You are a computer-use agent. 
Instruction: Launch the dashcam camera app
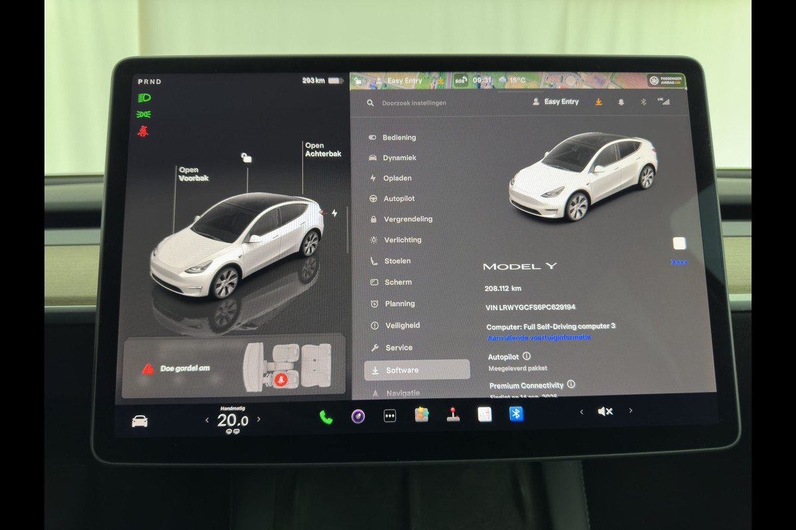pyautogui.click(x=358, y=416)
